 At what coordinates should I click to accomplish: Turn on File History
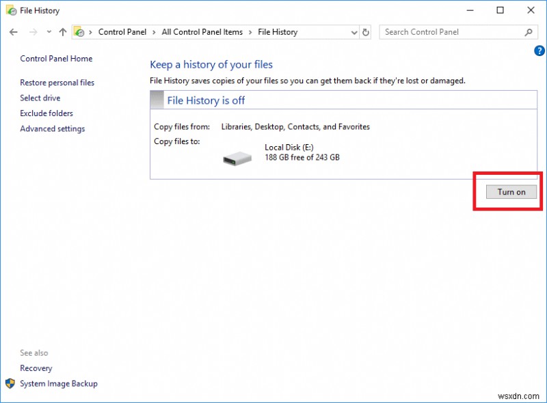pos(511,192)
